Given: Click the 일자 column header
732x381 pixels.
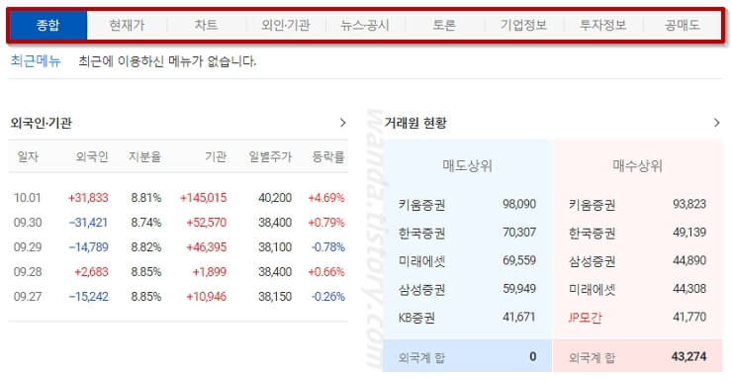Looking at the screenshot, I should point(28,157).
